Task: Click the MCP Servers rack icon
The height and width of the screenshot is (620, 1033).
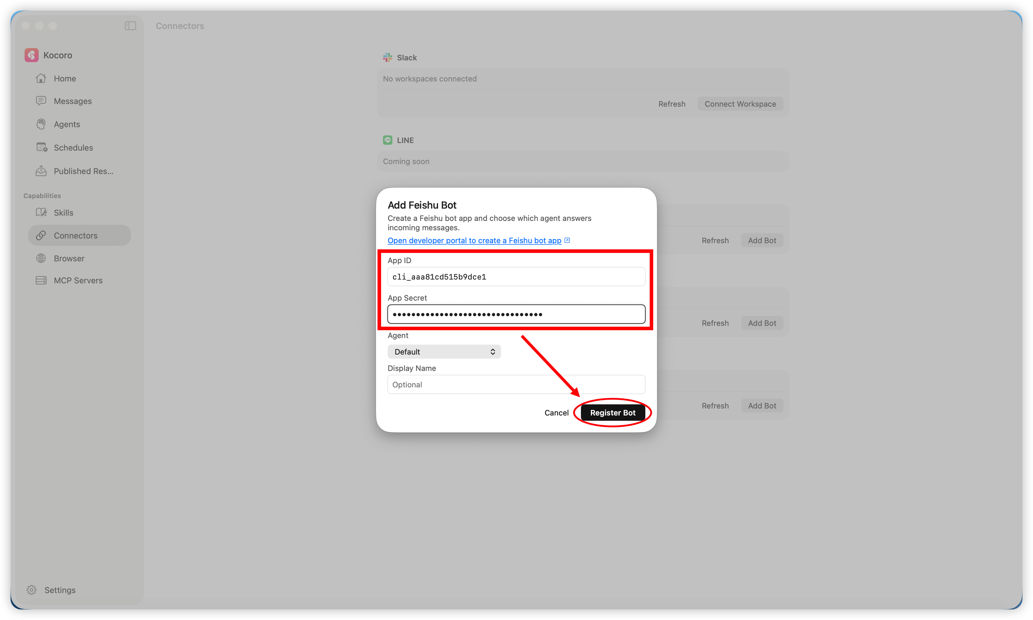Action: click(41, 280)
